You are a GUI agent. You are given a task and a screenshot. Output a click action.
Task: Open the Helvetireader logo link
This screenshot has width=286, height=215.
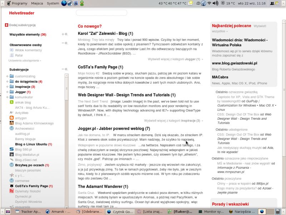point(22,13)
